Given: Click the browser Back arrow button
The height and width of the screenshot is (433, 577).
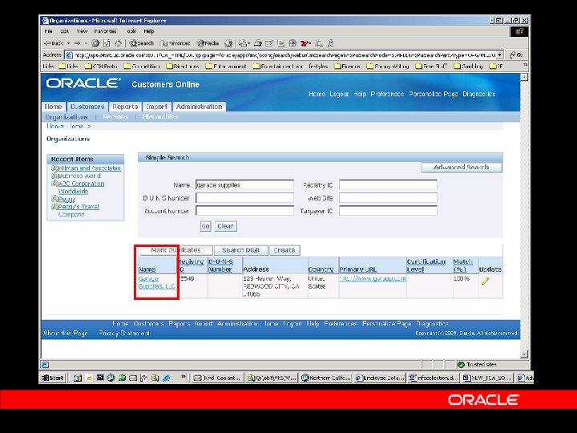Looking at the screenshot, I should [54, 43].
